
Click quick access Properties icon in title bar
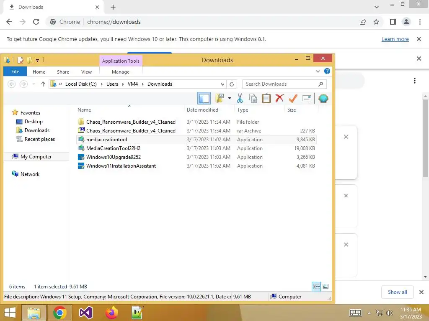(21, 60)
